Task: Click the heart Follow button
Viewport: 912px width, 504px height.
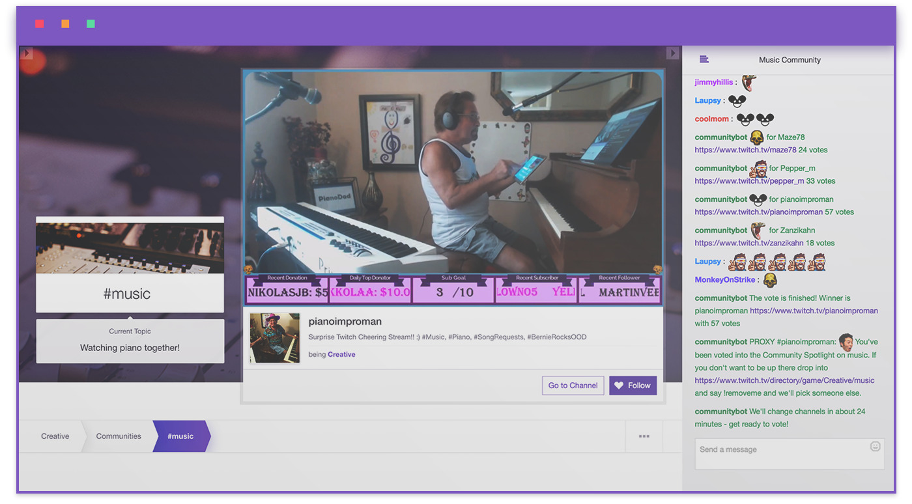Action: 633,385
